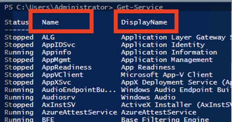Click the AppVClient service name
Viewport: 232px width, 122px height.
click(62, 75)
